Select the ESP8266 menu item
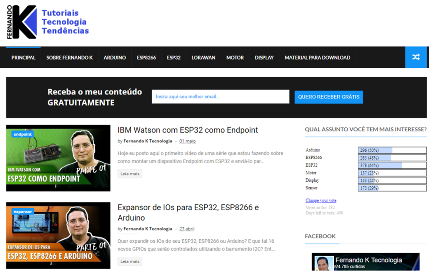This screenshot has height=271, width=429. pyautogui.click(x=146, y=57)
